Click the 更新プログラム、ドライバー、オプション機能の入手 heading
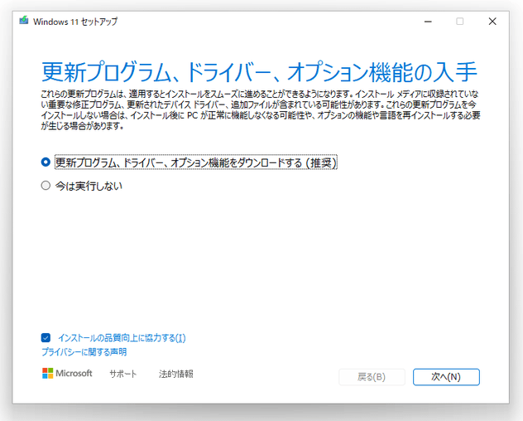Screen dimensions: 523x421 [260, 72]
